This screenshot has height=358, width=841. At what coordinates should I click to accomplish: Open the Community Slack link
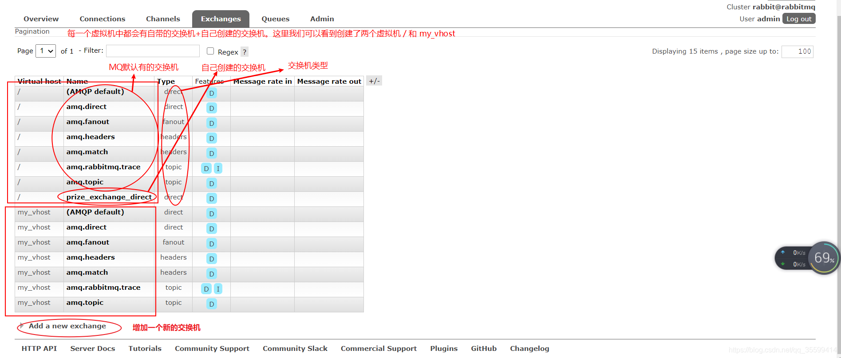pos(295,348)
